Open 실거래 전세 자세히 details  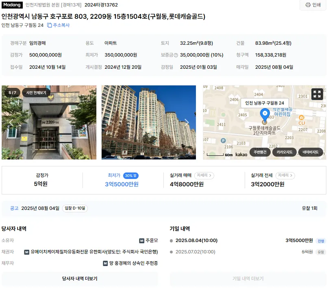[x=285, y=175]
